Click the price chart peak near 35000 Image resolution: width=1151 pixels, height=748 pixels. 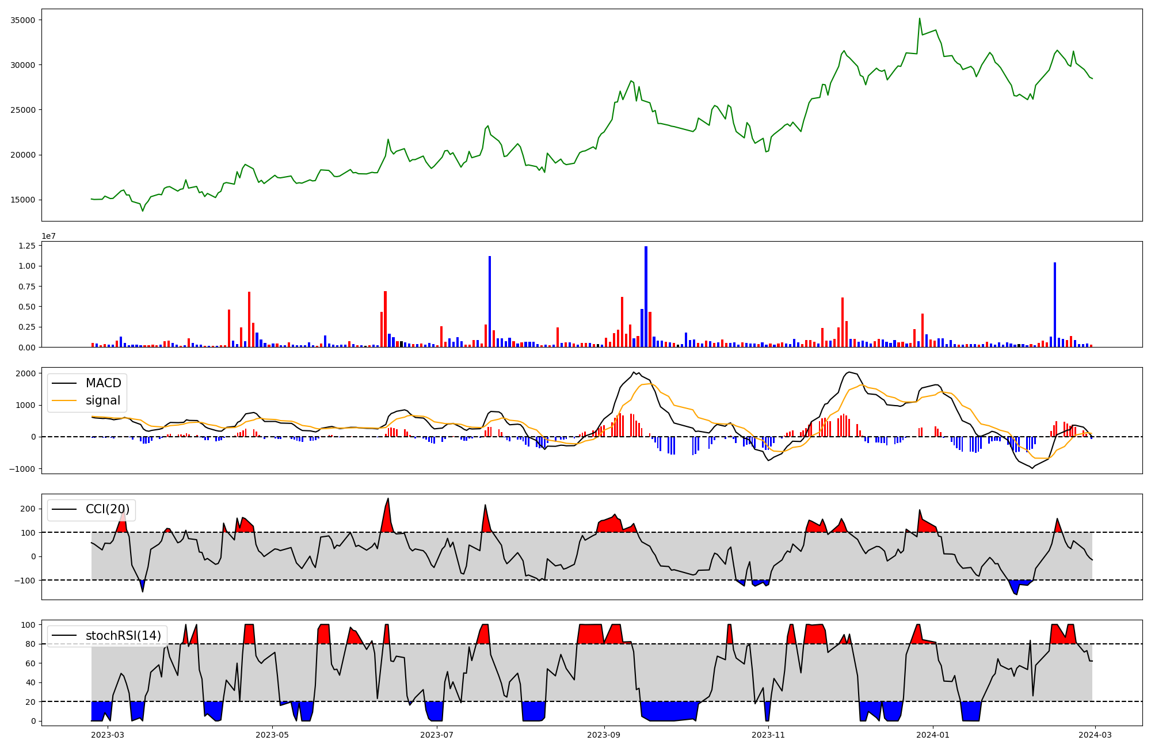pyautogui.click(x=919, y=18)
